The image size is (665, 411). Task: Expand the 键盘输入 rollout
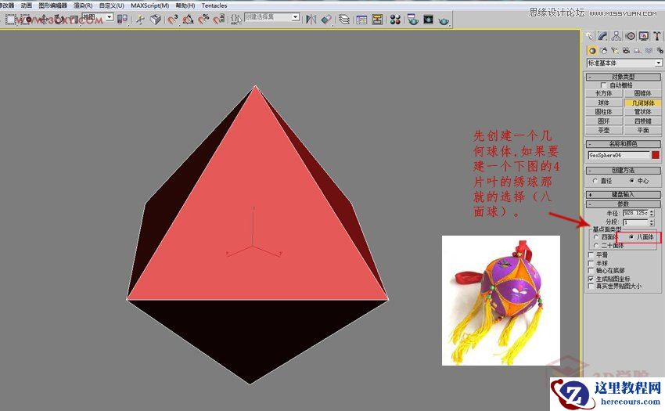[623, 194]
